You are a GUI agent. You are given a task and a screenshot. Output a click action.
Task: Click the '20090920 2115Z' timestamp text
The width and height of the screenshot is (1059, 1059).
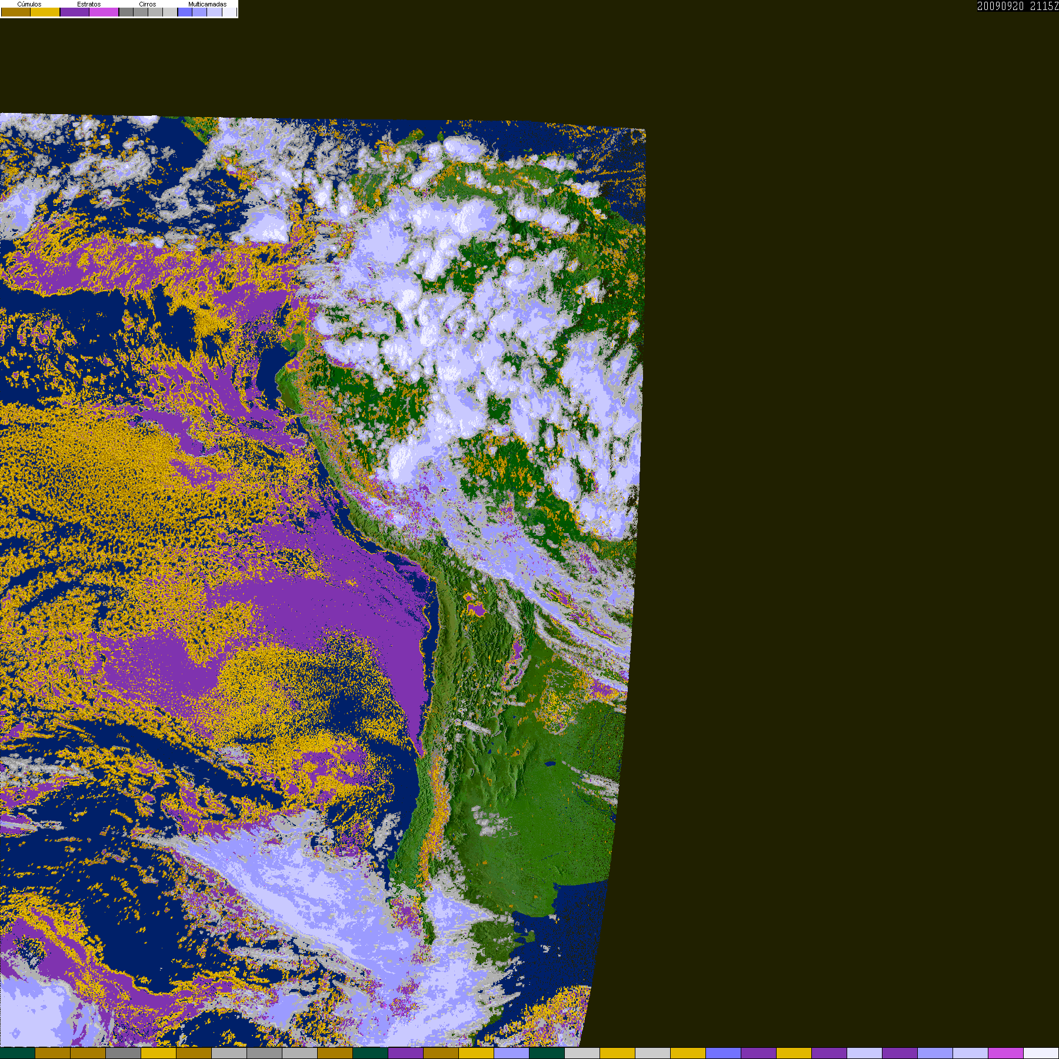tap(1018, 6)
